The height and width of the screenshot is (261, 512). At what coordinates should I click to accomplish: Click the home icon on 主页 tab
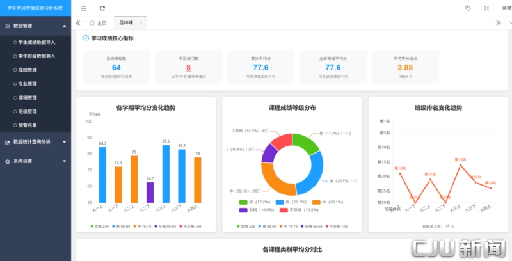pyautogui.click(x=92, y=23)
